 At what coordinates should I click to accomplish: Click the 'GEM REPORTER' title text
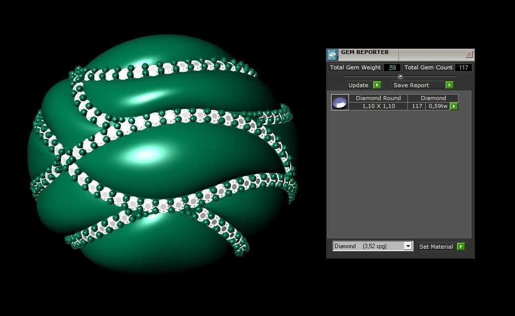(x=365, y=52)
